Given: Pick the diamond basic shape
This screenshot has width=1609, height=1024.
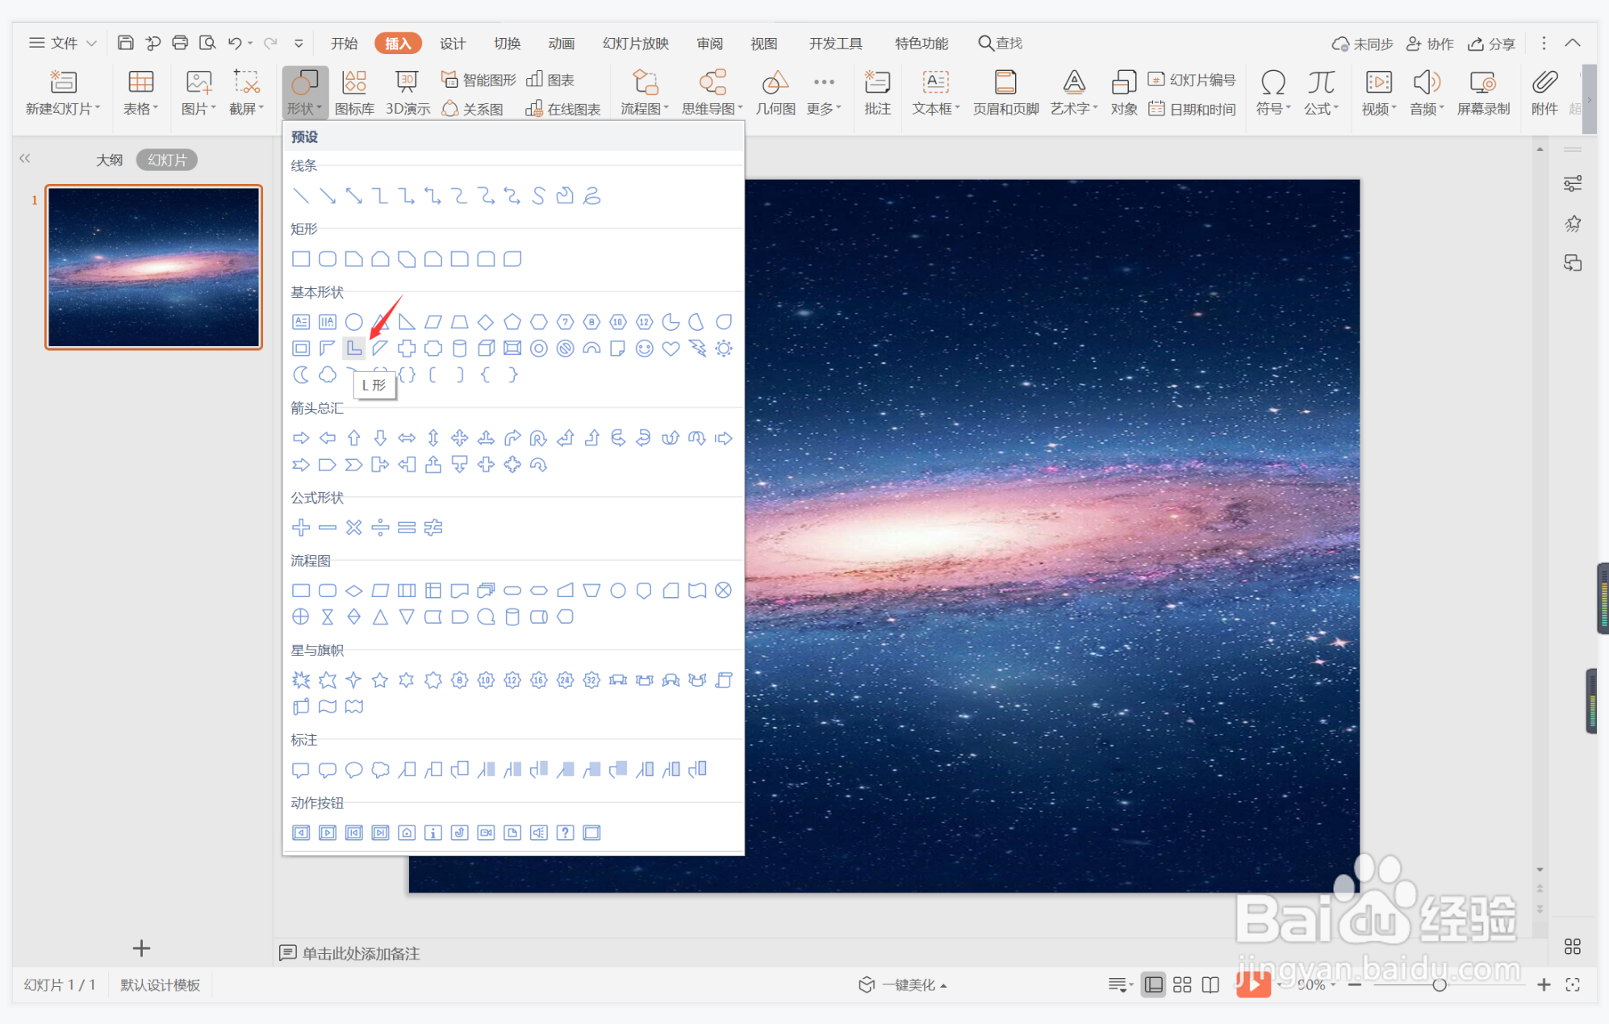Looking at the screenshot, I should 486,322.
